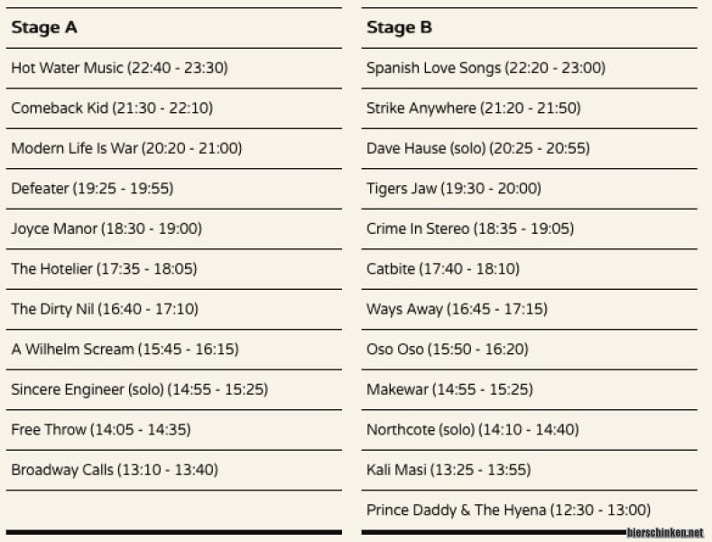
Task: Click the Catbite row
Action: 442,268
